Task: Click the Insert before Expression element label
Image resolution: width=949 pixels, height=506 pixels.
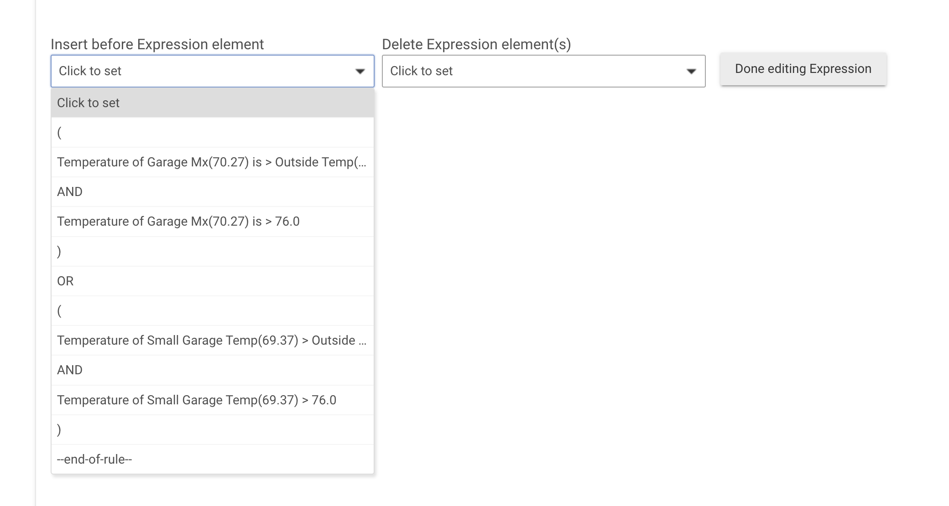Action: click(157, 44)
